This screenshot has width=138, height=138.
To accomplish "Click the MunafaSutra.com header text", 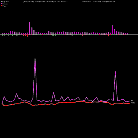I will (x=108, y=2).
